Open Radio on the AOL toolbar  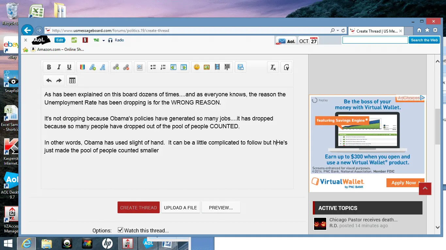point(116,40)
